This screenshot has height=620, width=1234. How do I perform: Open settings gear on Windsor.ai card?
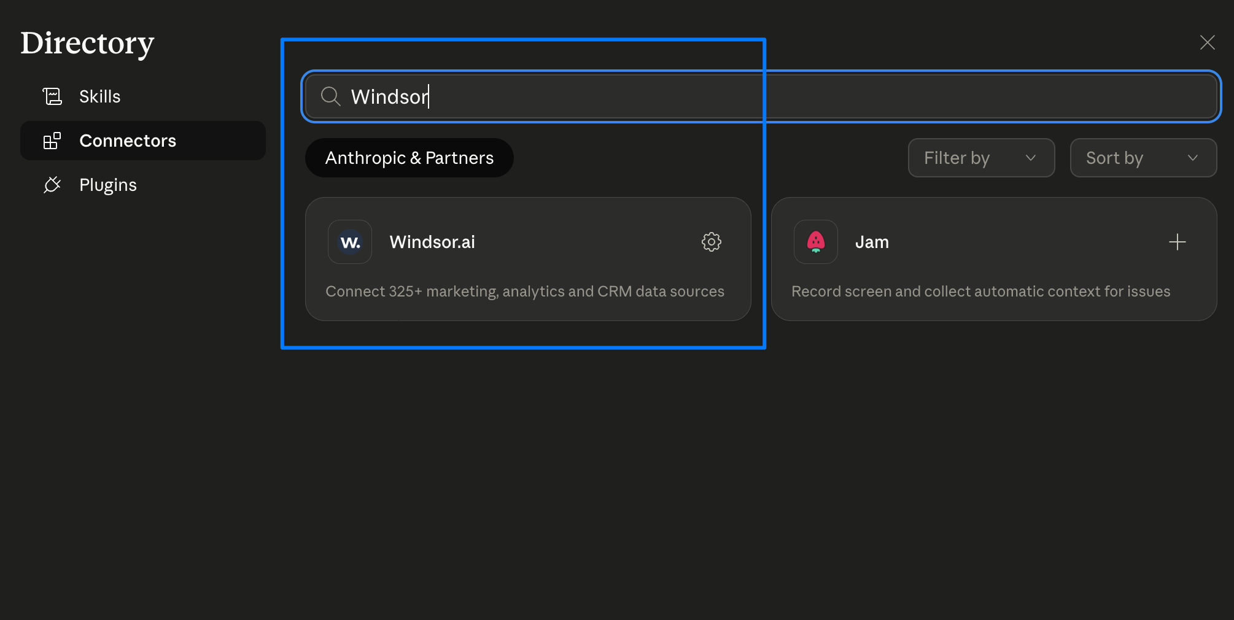click(x=711, y=242)
